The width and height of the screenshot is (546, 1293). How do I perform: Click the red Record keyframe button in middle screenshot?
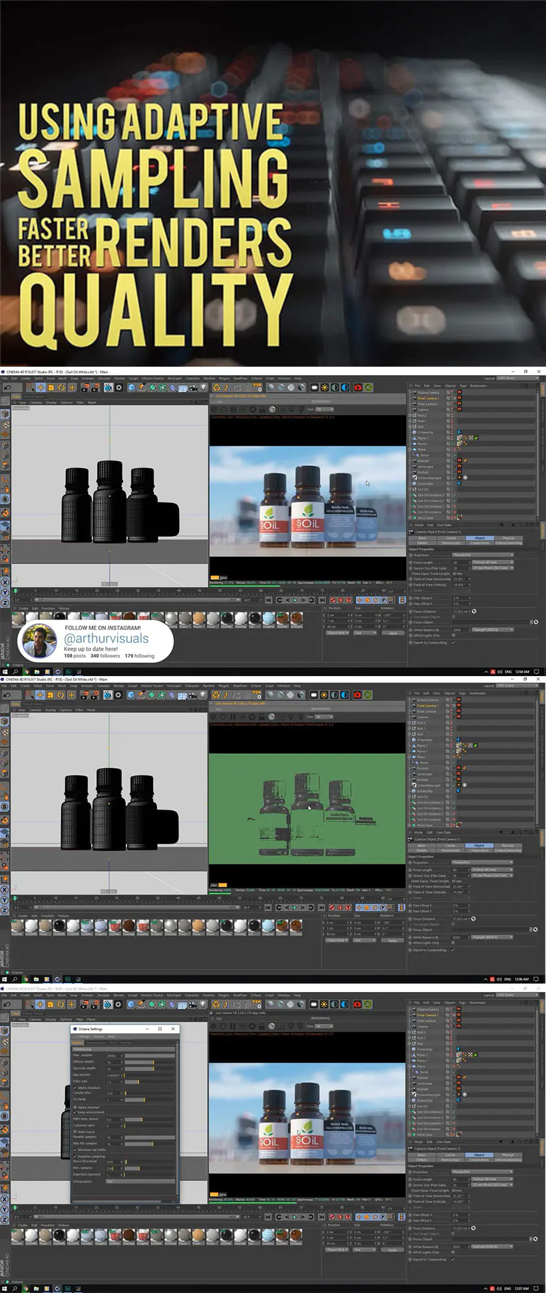[333, 907]
